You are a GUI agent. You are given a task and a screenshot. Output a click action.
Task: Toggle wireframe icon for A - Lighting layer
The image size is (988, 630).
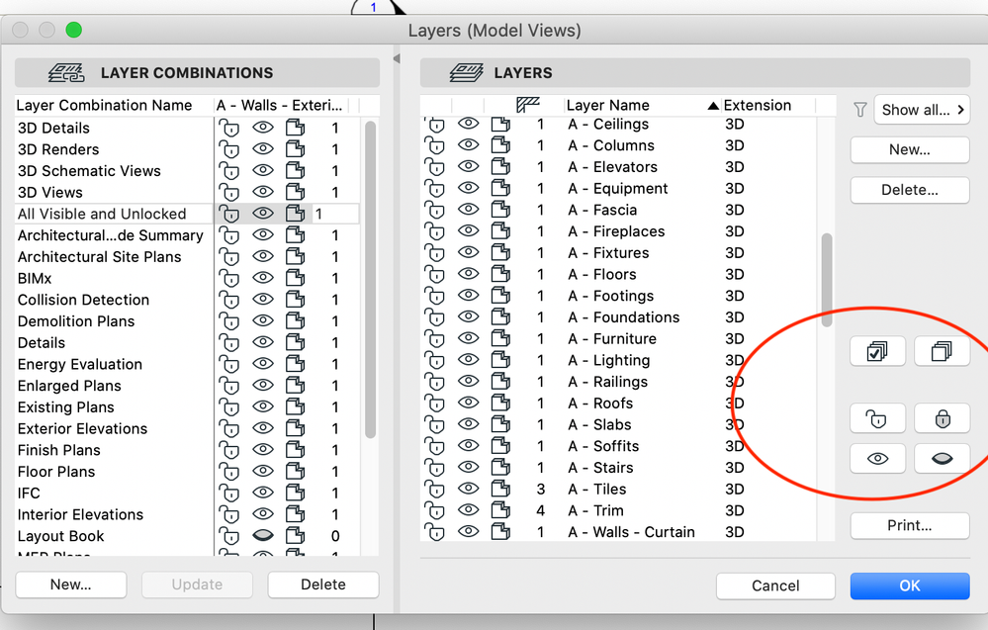[500, 360]
